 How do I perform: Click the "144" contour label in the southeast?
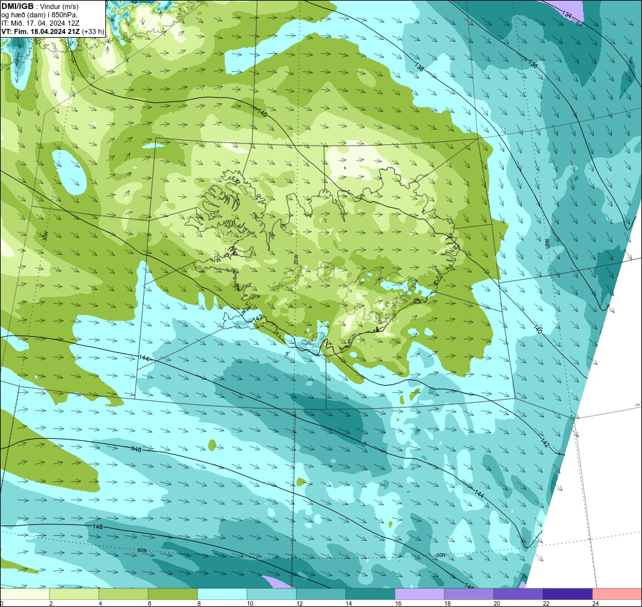(x=479, y=494)
